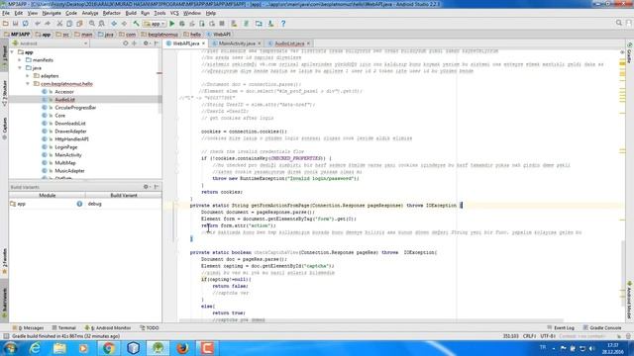Select MusicAdapter class in tree

[69, 171]
